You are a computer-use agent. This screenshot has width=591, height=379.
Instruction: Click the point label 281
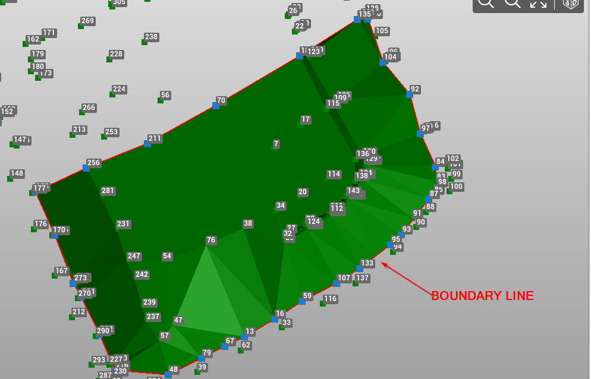108,191
